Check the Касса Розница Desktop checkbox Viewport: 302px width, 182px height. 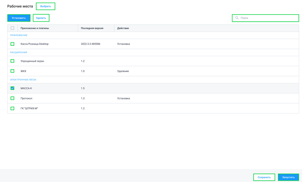pos(13,44)
